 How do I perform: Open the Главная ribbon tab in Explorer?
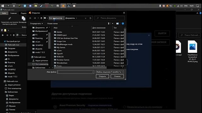click(x=13, y=13)
